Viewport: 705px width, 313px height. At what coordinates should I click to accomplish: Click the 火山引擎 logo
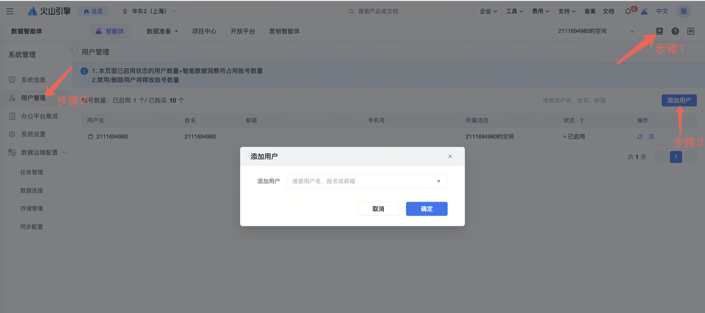[x=49, y=11]
